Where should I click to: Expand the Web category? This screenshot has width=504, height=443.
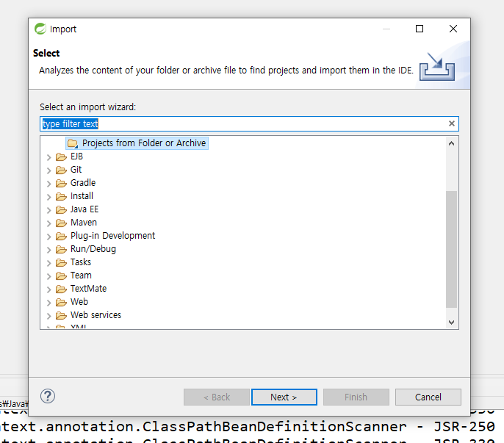tap(48, 303)
